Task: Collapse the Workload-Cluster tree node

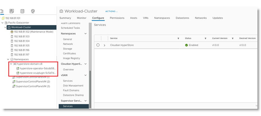Action: 5,27
